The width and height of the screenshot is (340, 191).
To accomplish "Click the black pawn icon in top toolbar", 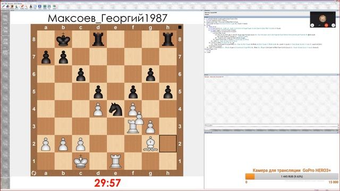I will pos(31,6).
